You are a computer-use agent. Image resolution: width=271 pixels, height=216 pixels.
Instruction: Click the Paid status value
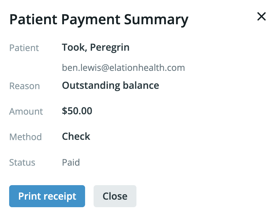click(x=71, y=162)
